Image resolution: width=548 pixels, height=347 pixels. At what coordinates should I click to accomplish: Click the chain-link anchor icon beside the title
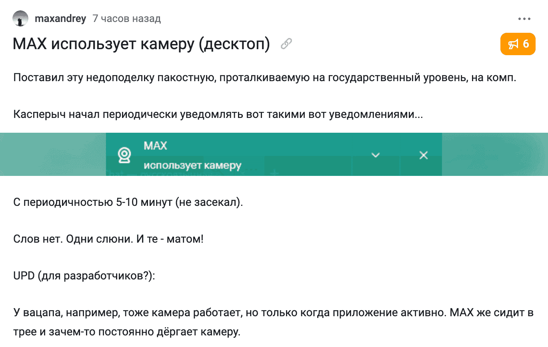pyautogui.click(x=286, y=44)
